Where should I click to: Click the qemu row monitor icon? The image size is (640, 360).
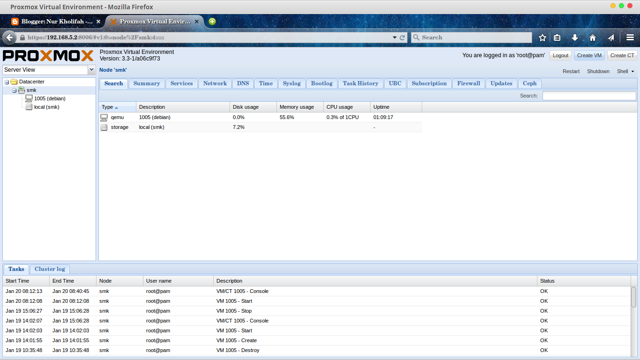pos(104,117)
